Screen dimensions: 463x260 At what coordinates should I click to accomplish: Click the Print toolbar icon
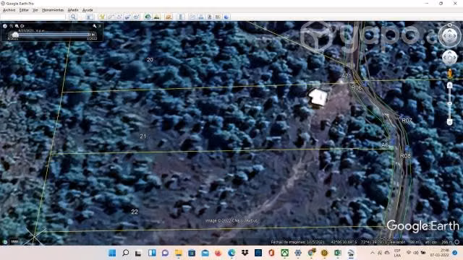click(201, 17)
